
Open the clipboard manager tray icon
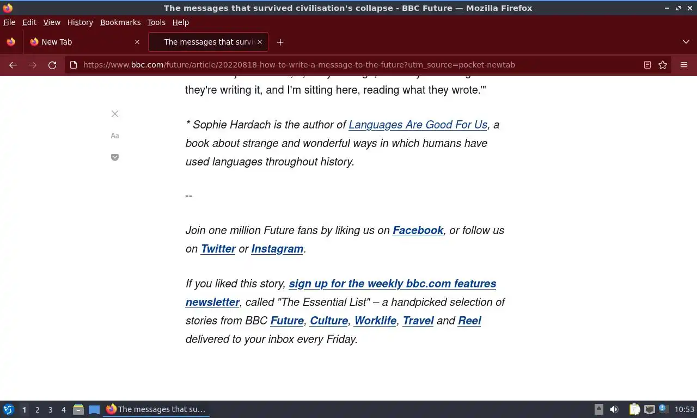634,409
